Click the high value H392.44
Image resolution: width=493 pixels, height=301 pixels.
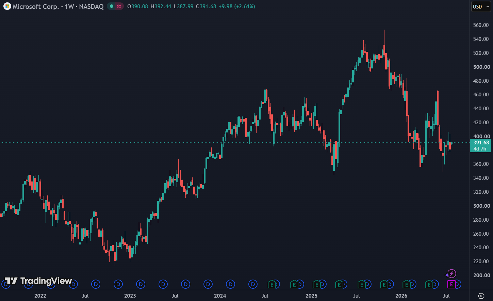tap(161, 6)
